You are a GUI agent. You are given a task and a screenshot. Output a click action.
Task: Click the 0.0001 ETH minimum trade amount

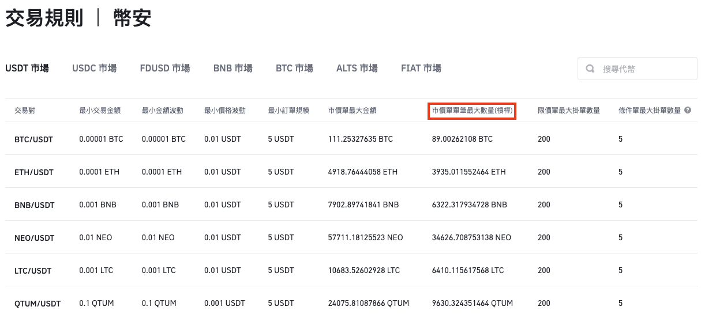coord(99,172)
